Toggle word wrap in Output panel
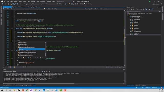The image size is (164, 92). point(49,71)
